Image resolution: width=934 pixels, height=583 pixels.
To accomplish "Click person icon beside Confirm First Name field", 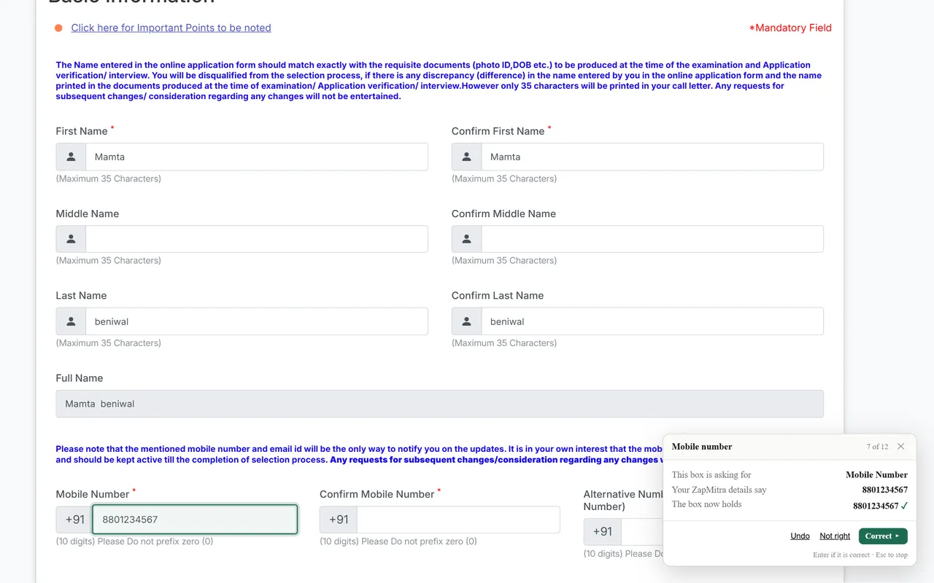I will [x=466, y=157].
